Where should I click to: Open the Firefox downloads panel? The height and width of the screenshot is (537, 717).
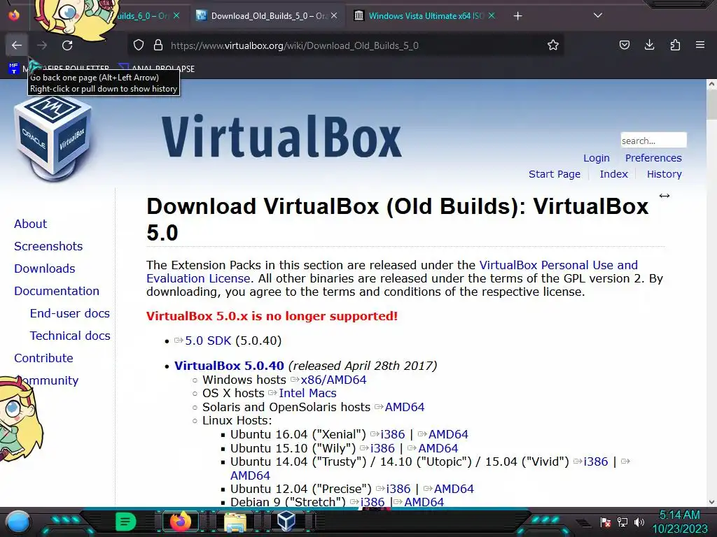[649, 45]
